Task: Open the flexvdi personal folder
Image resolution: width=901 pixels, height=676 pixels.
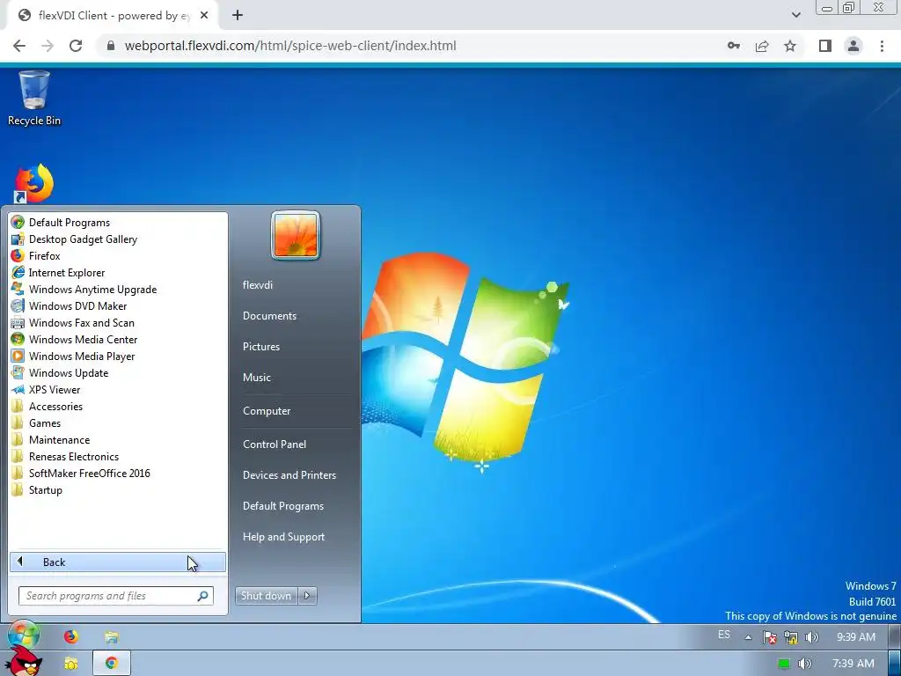Action: [x=258, y=285]
